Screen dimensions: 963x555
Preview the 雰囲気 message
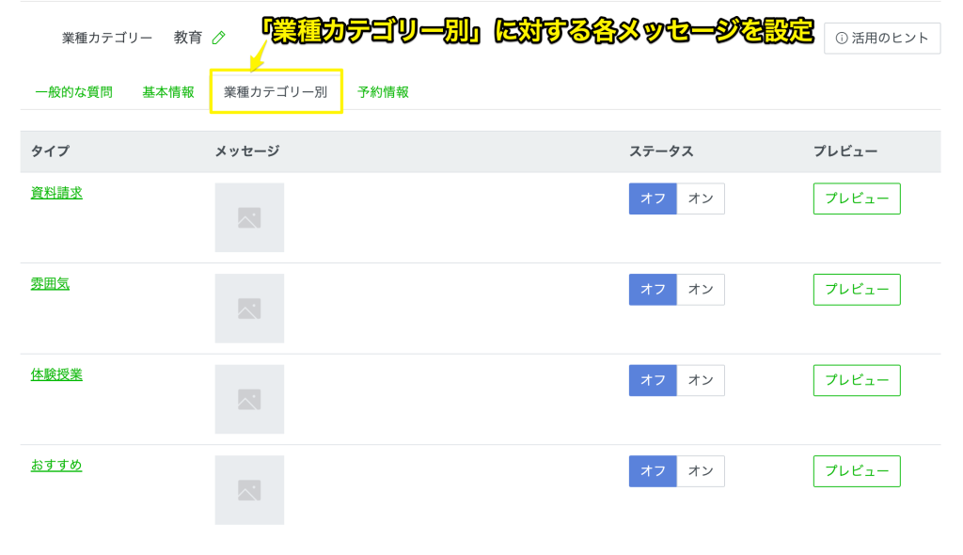856,290
